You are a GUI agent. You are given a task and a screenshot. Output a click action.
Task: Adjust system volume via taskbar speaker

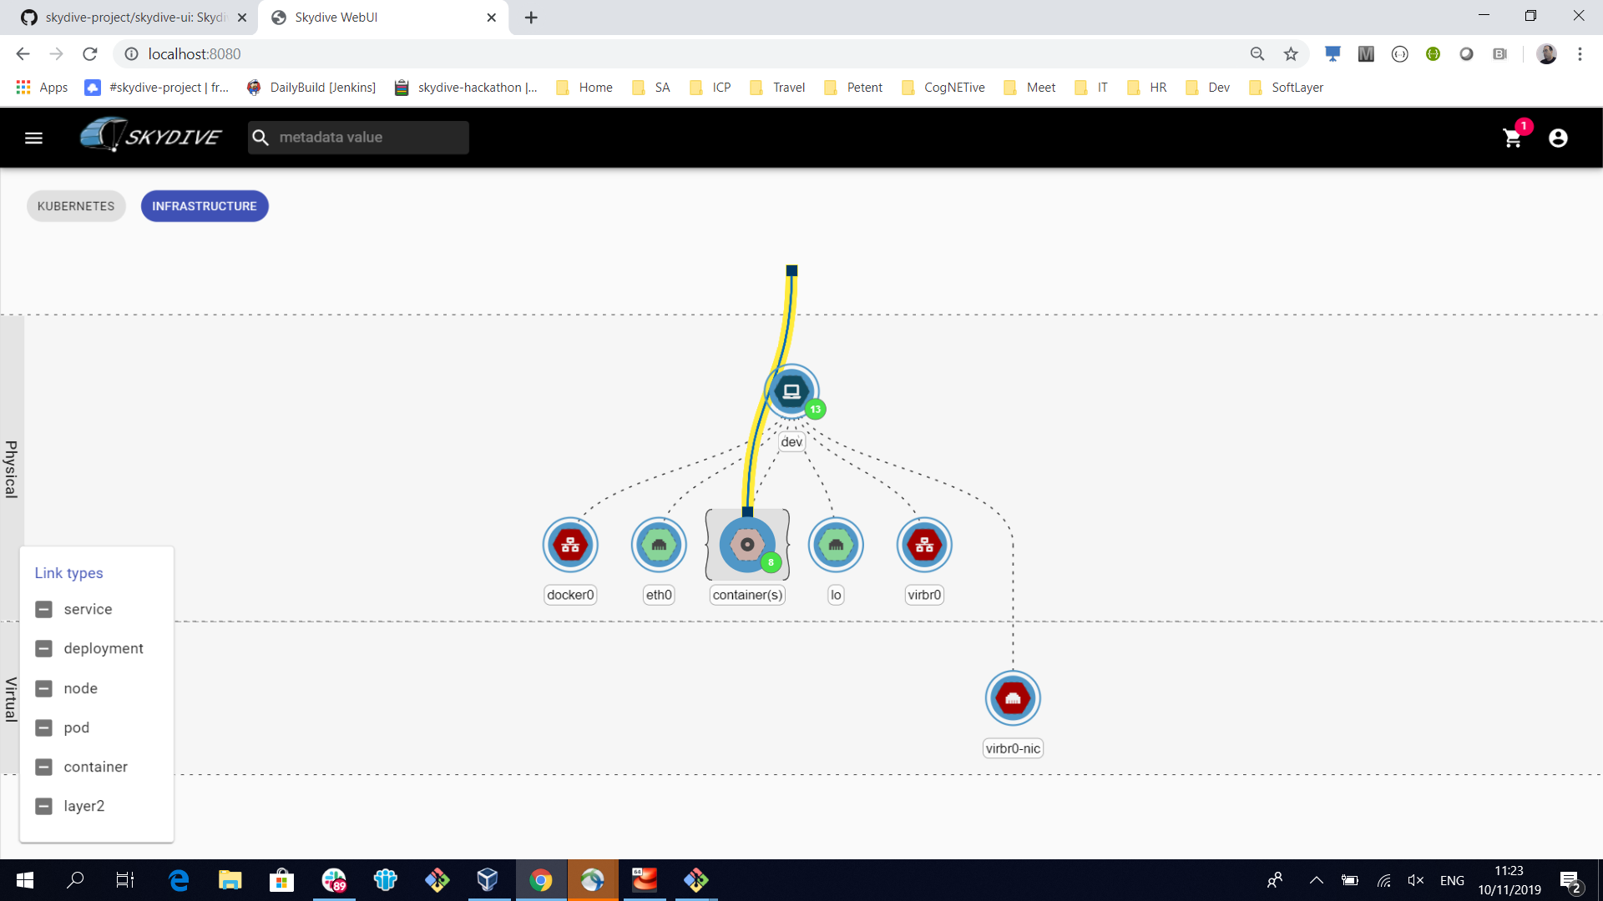[x=1416, y=880]
